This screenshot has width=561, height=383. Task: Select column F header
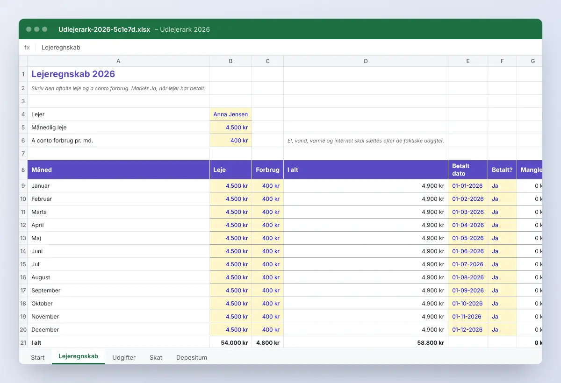point(502,61)
